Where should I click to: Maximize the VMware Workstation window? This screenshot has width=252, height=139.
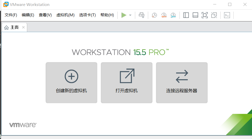pos(230,4)
